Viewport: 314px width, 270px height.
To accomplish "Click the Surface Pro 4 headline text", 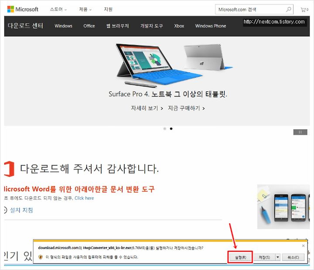I will tap(168, 94).
